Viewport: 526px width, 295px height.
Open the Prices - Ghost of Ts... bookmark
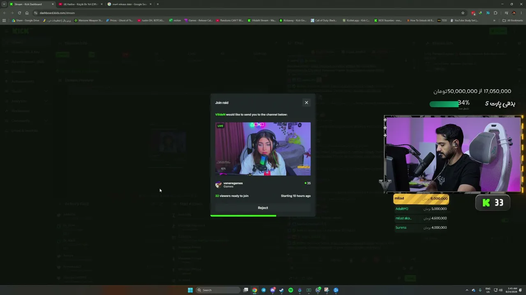click(120, 20)
